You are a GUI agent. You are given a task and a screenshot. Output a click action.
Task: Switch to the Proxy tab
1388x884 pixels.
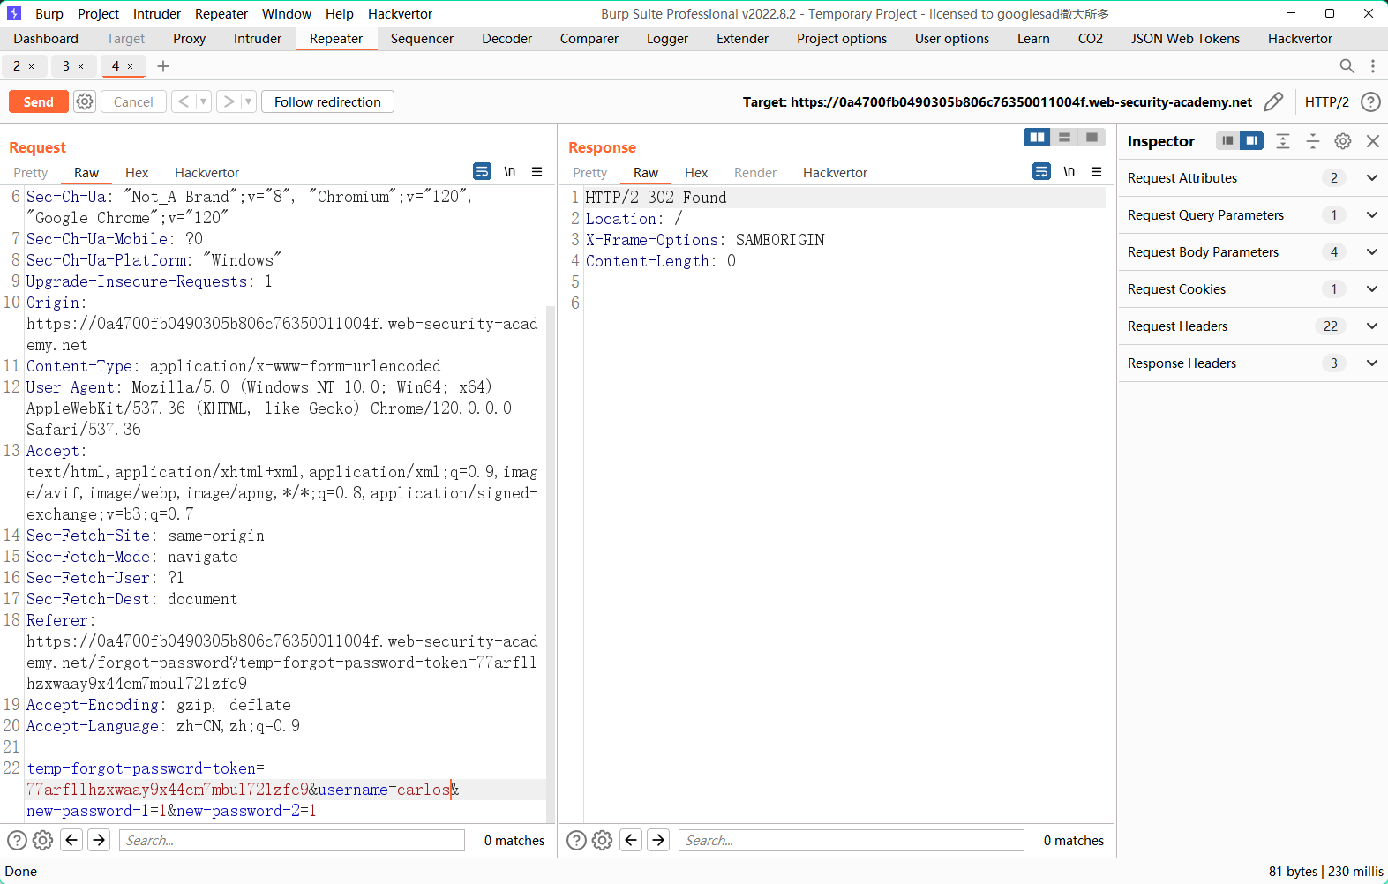click(x=189, y=39)
